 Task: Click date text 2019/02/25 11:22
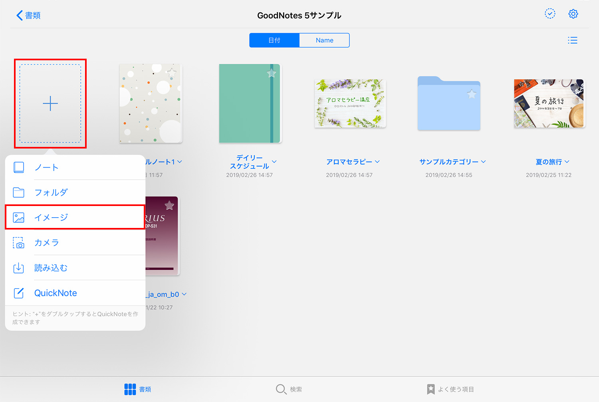coord(549,175)
